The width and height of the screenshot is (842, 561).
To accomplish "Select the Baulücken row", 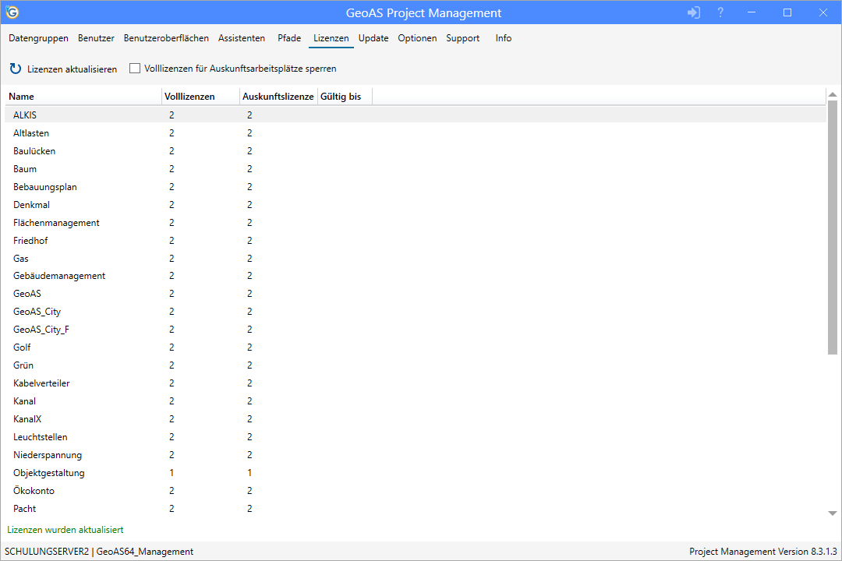I will pyautogui.click(x=416, y=151).
